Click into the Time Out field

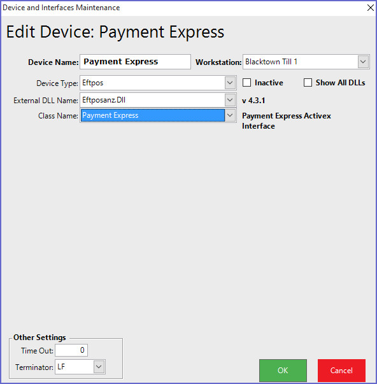click(x=71, y=350)
